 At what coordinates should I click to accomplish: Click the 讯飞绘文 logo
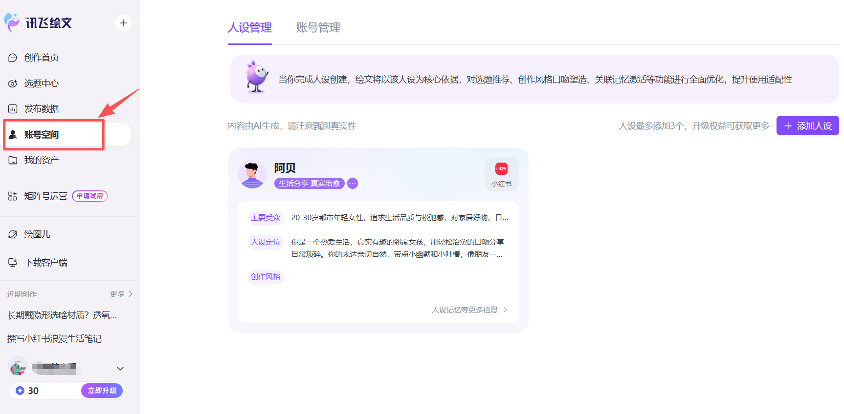tap(38, 22)
